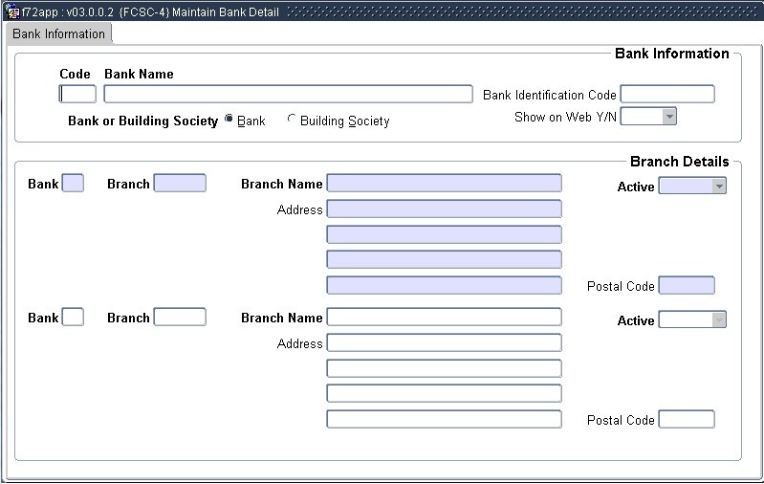Image resolution: width=764 pixels, height=484 pixels.
Task: Focus the Bank Name text field
Action: click(288, 94)
